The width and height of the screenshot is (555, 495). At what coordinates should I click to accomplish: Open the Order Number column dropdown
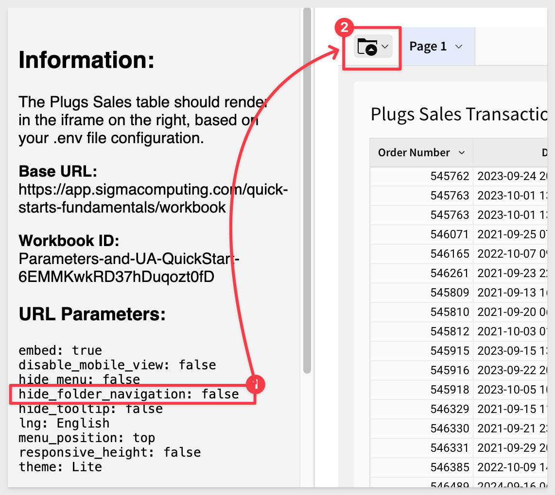[x=462, y=153]
